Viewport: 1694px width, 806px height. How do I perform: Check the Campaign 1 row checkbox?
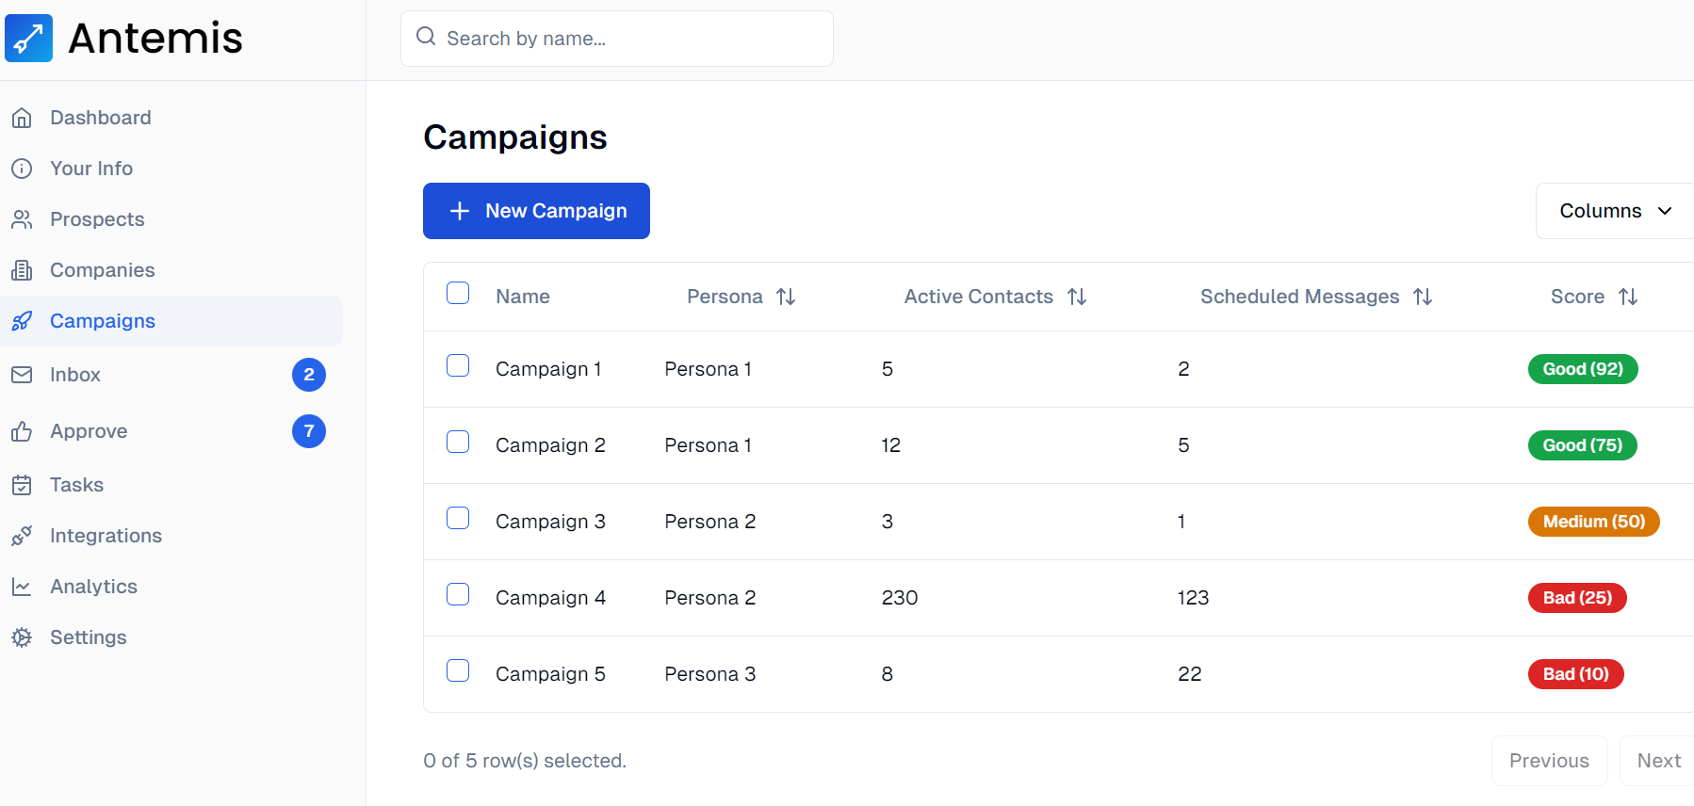tap(458, 365)
